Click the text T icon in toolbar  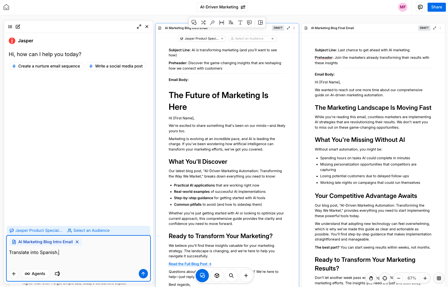click(240, 22)
